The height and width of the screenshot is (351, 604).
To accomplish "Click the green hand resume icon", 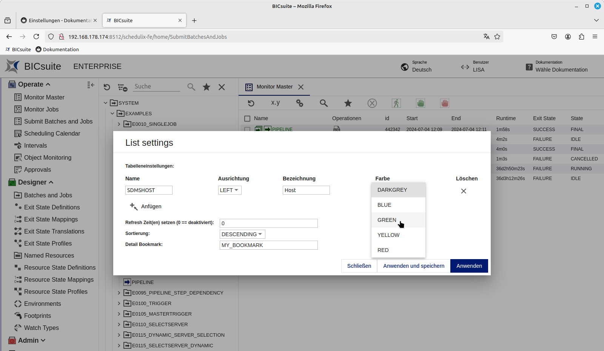I will pos(420,103).
